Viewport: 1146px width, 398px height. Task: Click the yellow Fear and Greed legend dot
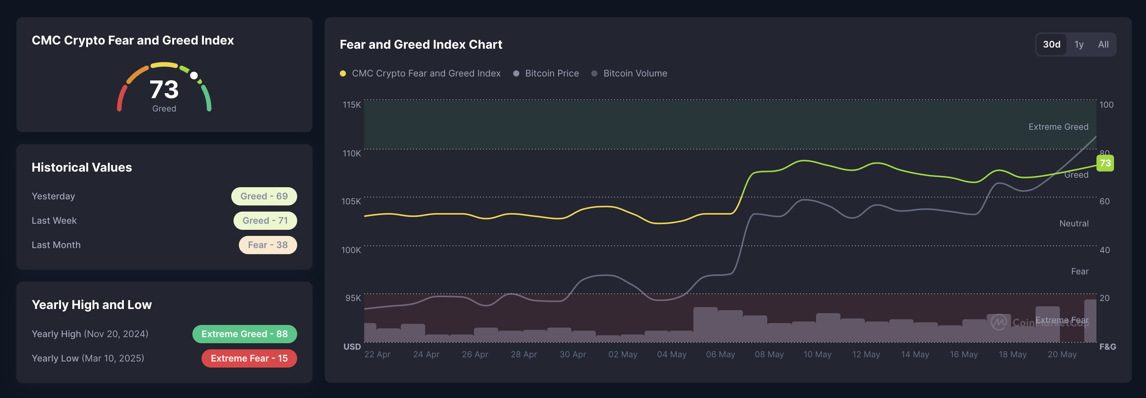pyautogui.click(x=343, y=73)
